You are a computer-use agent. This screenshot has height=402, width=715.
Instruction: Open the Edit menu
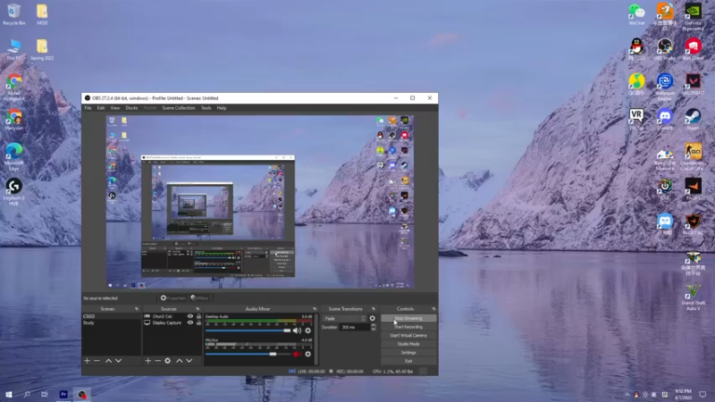[101, 108]
